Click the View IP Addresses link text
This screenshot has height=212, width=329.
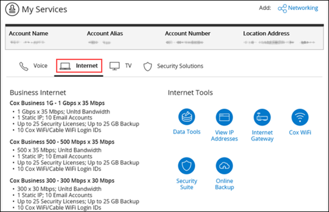pos(224,135)
